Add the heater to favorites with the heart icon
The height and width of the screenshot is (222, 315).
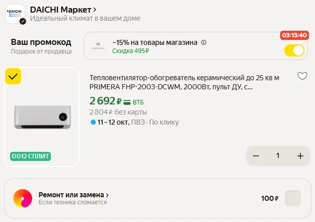pyautogui.click(x=302, y=76)
